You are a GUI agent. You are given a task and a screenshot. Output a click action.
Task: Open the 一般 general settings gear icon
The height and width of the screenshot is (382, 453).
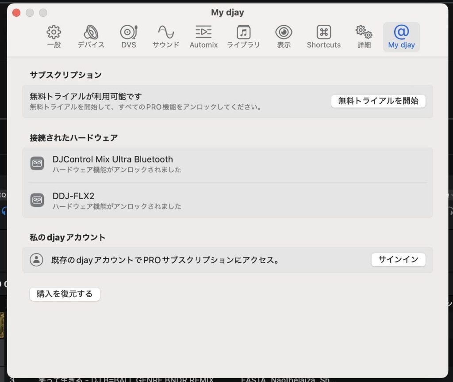tap(54, 32)
